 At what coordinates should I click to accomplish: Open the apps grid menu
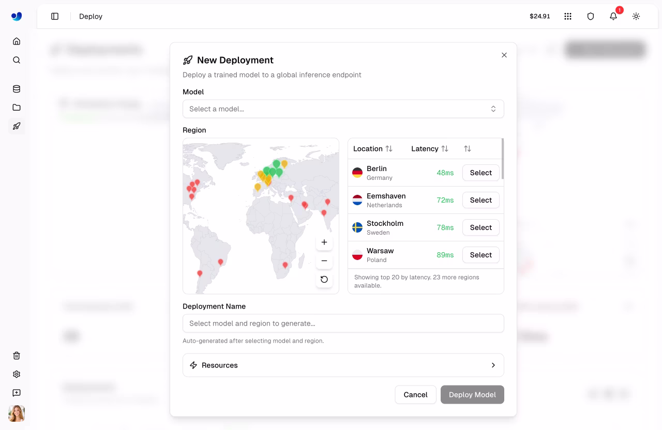pos(568,16)
